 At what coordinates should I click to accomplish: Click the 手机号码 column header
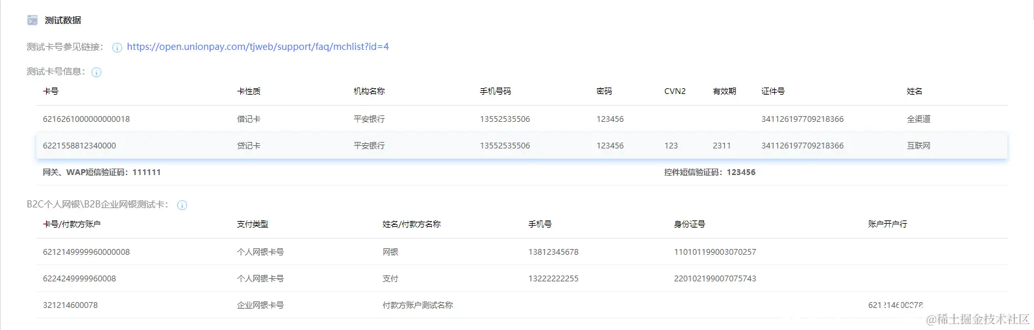click(x=496, y=91)
